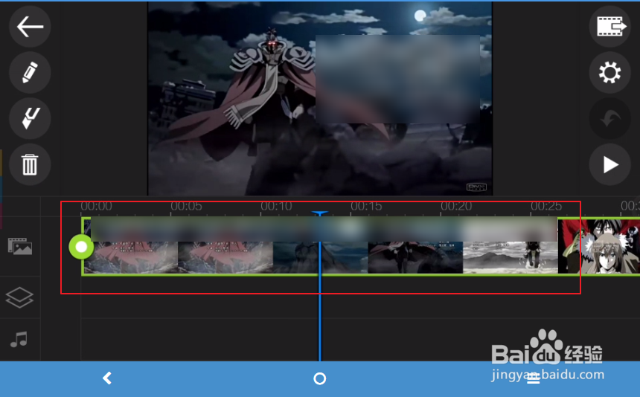The height and width of the screenshot is (397, 640).
Task: Play the video preview
Action: pos(610,164)
